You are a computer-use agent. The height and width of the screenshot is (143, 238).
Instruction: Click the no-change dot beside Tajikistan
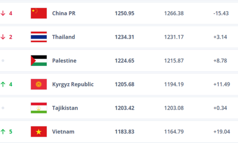3,108
